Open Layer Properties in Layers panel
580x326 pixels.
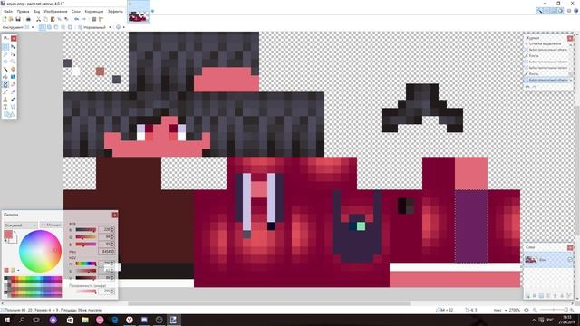pyautogui.click(x=569, y=296)
